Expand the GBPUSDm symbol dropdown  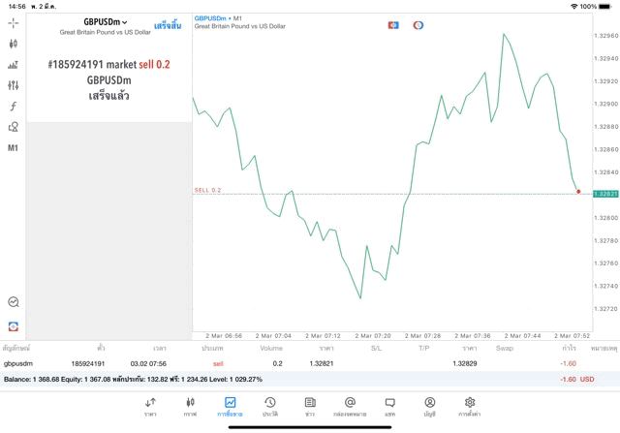coord(106,21)
